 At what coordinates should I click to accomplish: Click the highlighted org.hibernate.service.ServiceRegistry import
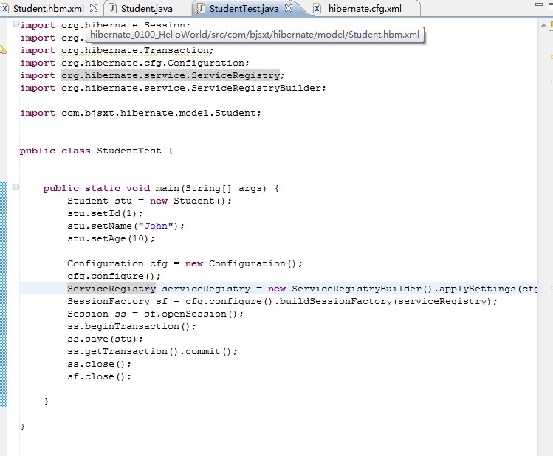click(170, 75)
